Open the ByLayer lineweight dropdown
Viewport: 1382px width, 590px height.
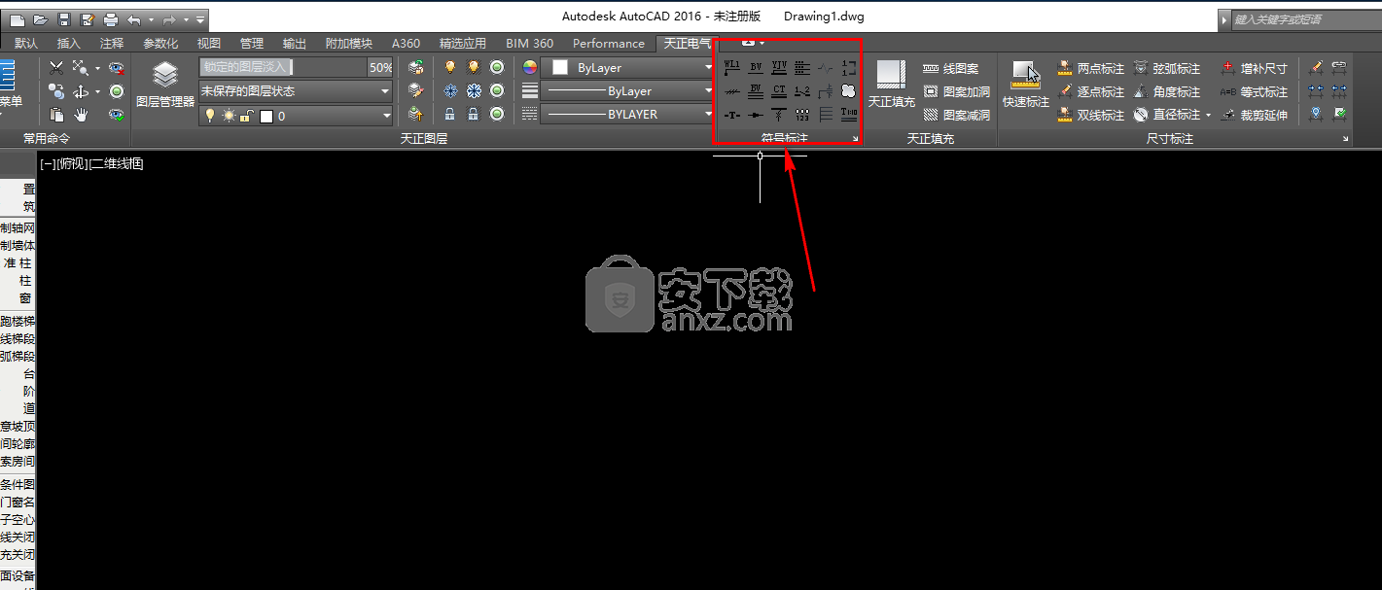(x=629, y=91)
